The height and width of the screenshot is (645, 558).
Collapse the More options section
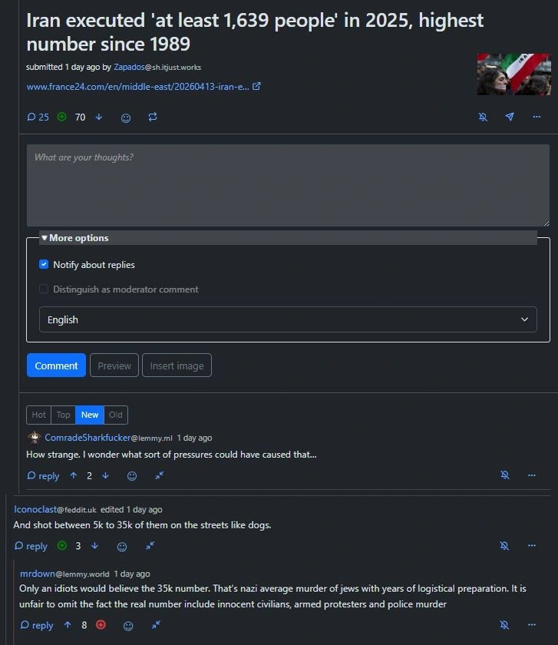75,238
